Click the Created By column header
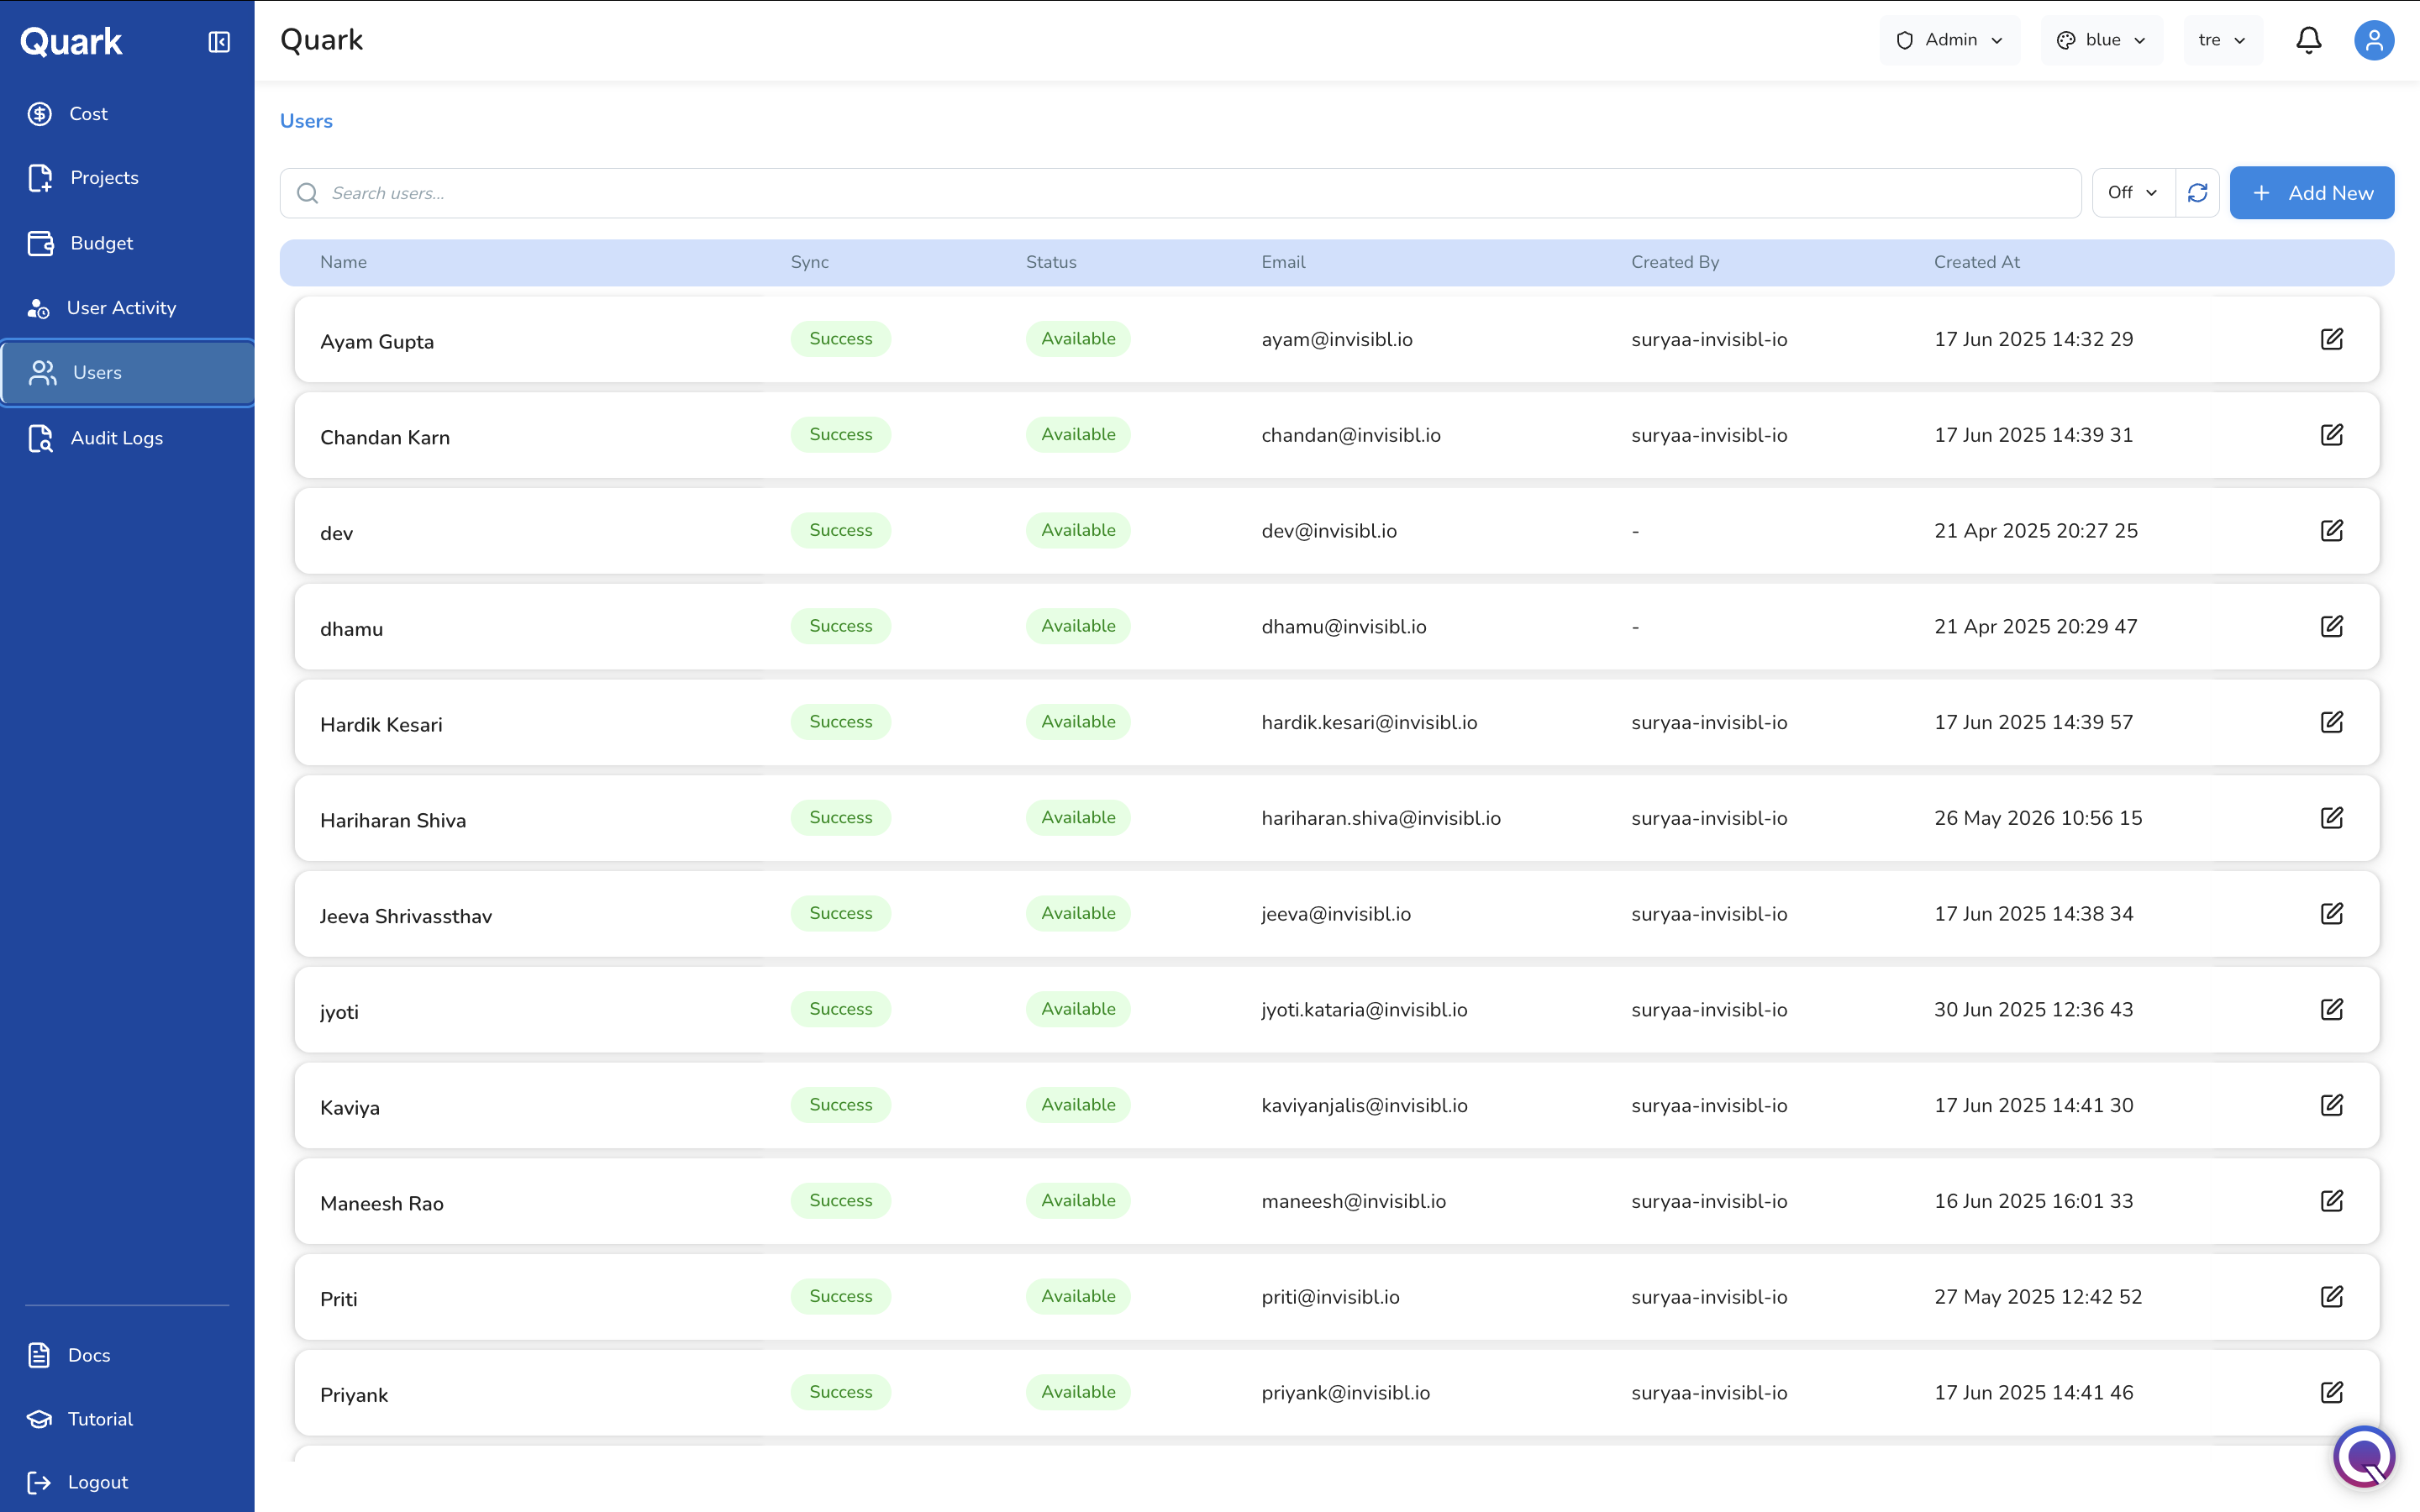The image size is (2420, 1512). (1675, 262)
